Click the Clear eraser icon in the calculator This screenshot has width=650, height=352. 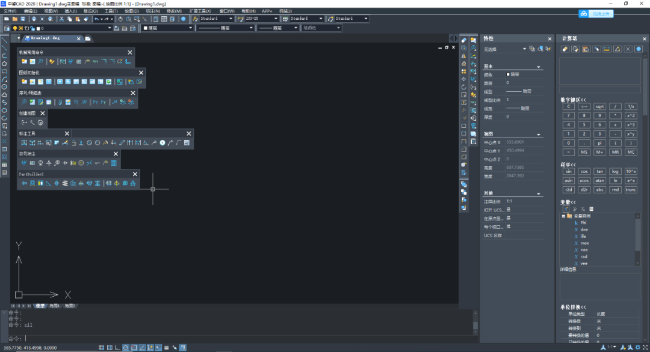pos(565,49)
